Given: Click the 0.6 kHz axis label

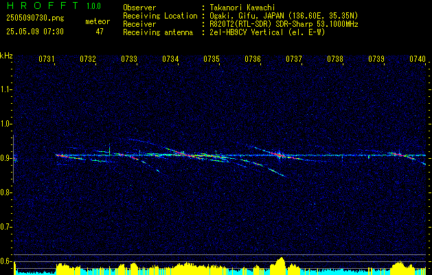Looking at the screenshot, I should click(5, 261).
